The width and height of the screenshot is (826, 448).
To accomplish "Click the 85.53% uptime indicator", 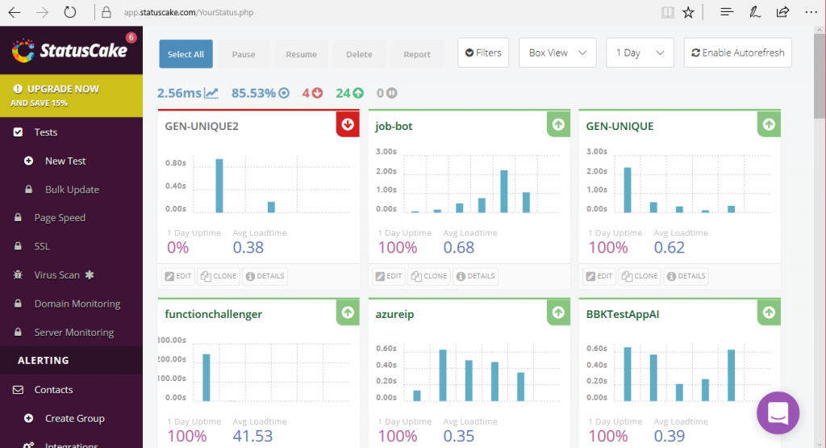I will click(x=261, y=94).
